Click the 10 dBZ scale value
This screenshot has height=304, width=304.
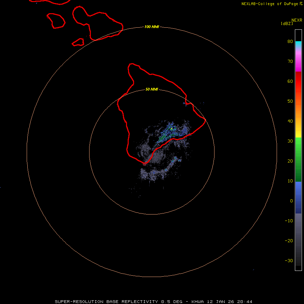click(x=290, y=181)
